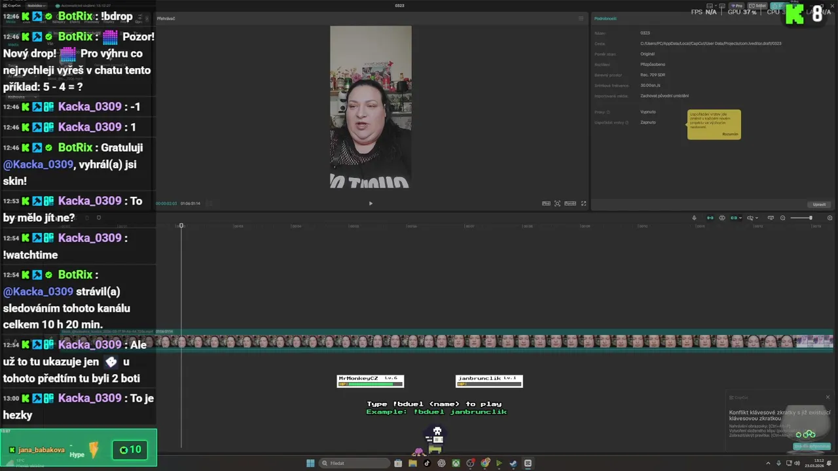Click the Proxy help info icon
Image resolution: width=838 pixels, height=471 pixels.
pyautogui.click(x=608, y=112)
